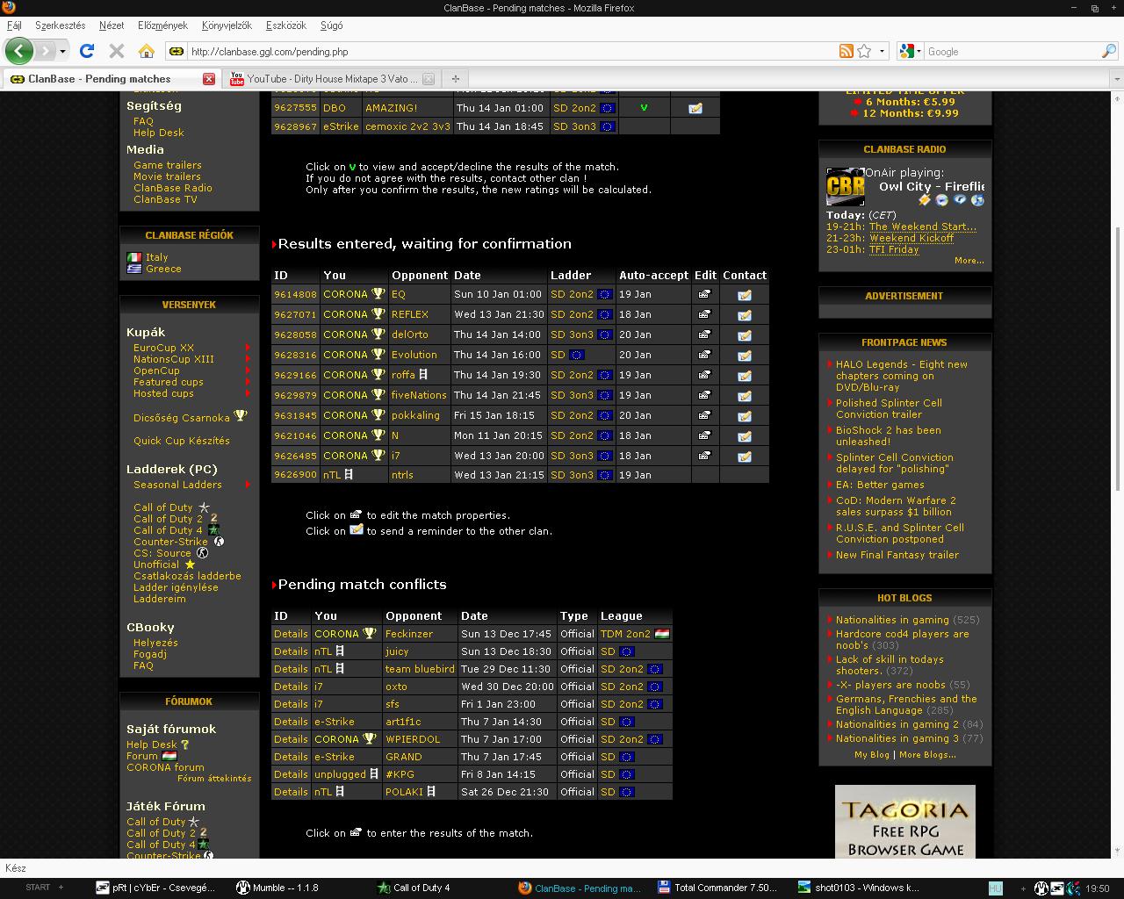The image size is (1124, 899).
Task: Click the magnifier search icon in Google box
Action: (x=1108, y=51)
